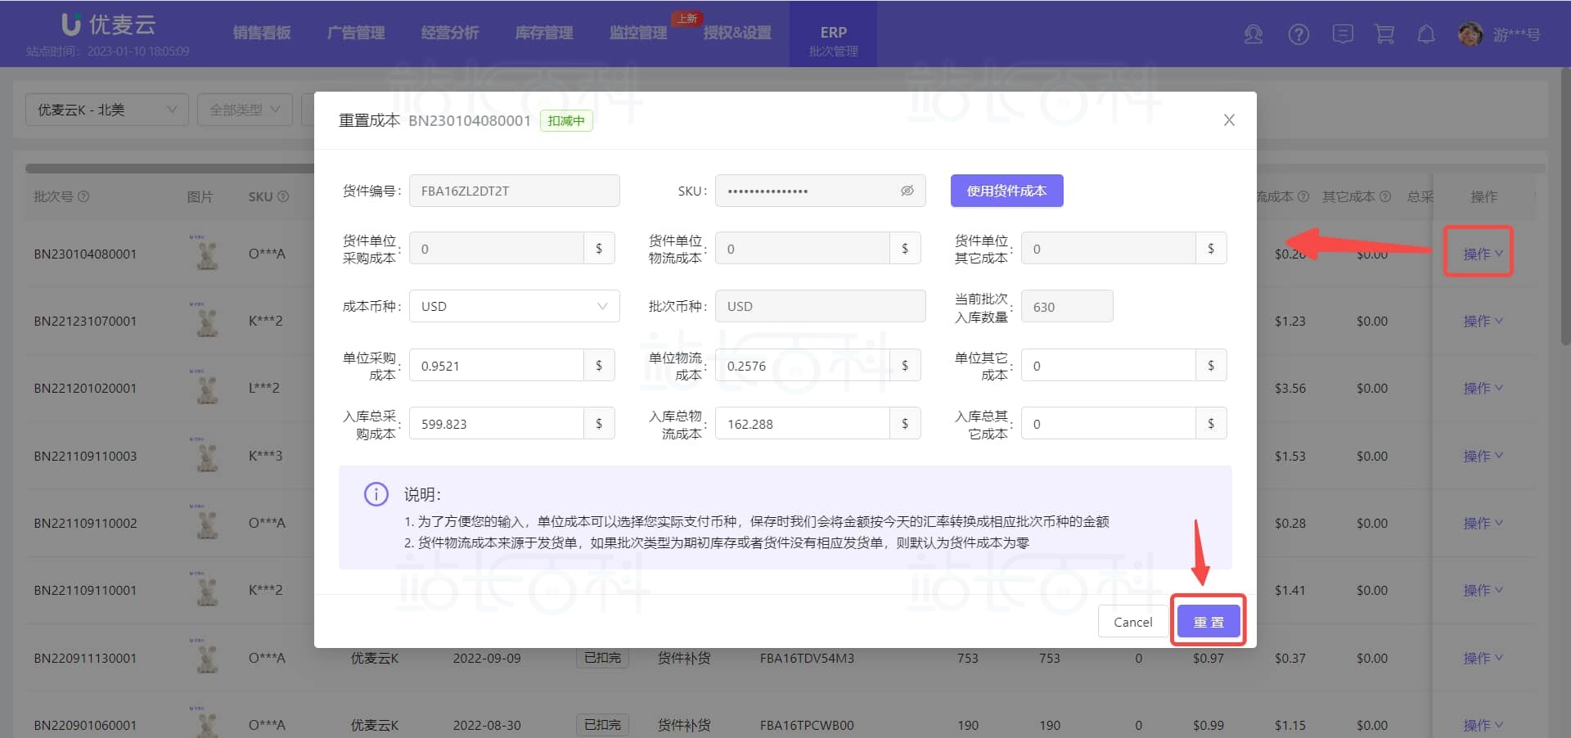Click the user avatar in top bar
The image size is (1571, 738).
(x=1470, y=34)
